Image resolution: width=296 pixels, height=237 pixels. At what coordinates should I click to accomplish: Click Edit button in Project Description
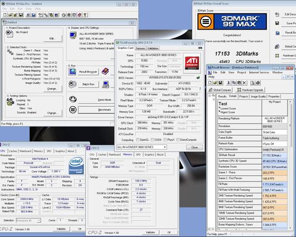[52, 38]
